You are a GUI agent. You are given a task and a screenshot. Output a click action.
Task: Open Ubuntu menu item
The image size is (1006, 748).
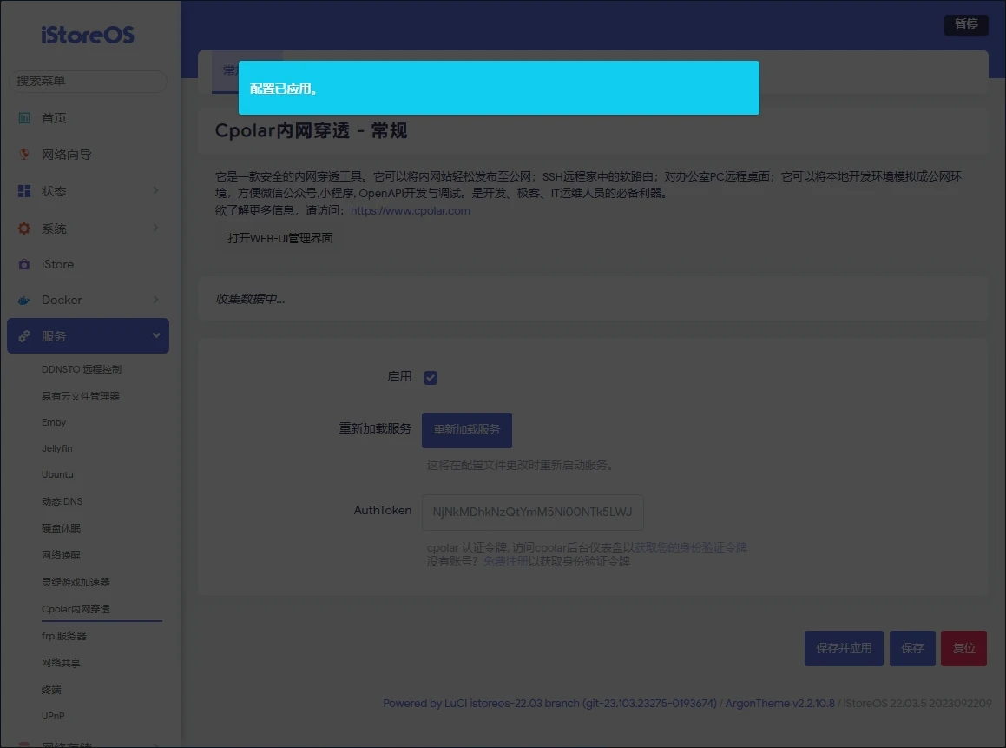click(x=58, y=474)
